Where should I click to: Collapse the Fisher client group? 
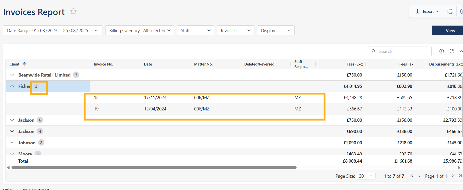(x=12, y=86)
